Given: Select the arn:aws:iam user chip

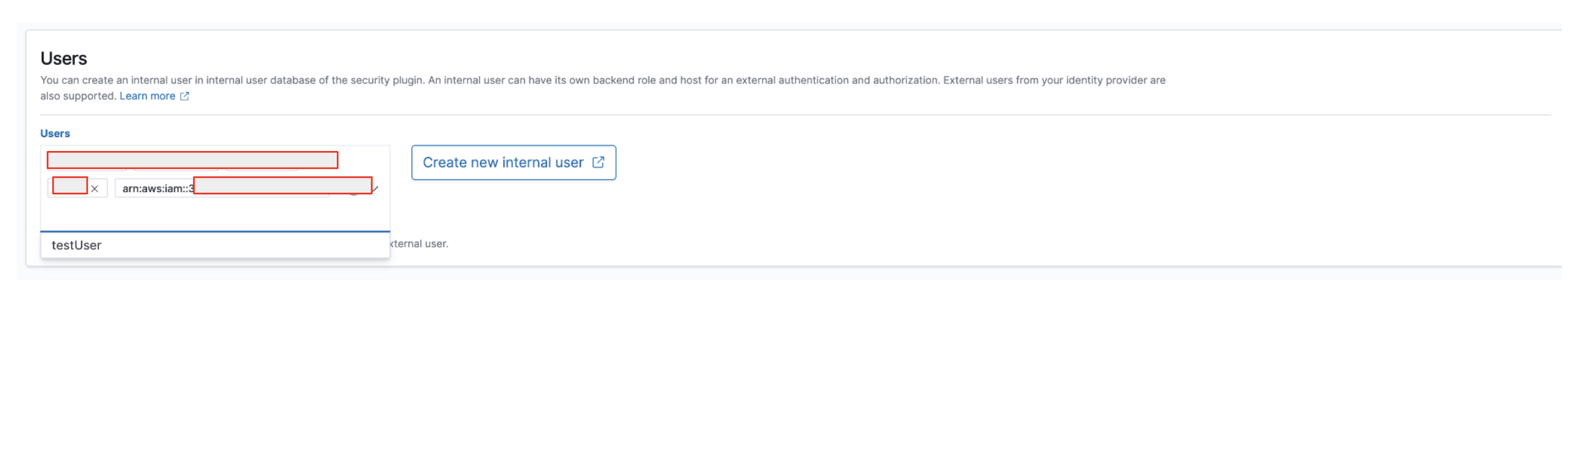Looking at the screenshot, I should click(x=158, y=189).
